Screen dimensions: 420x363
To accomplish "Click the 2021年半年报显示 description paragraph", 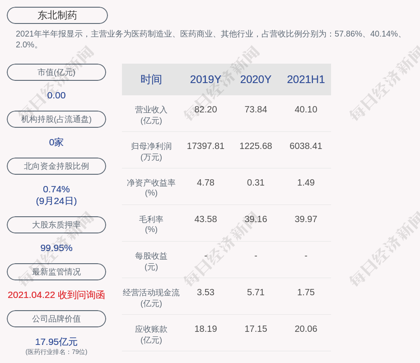I will pos(210,39).
